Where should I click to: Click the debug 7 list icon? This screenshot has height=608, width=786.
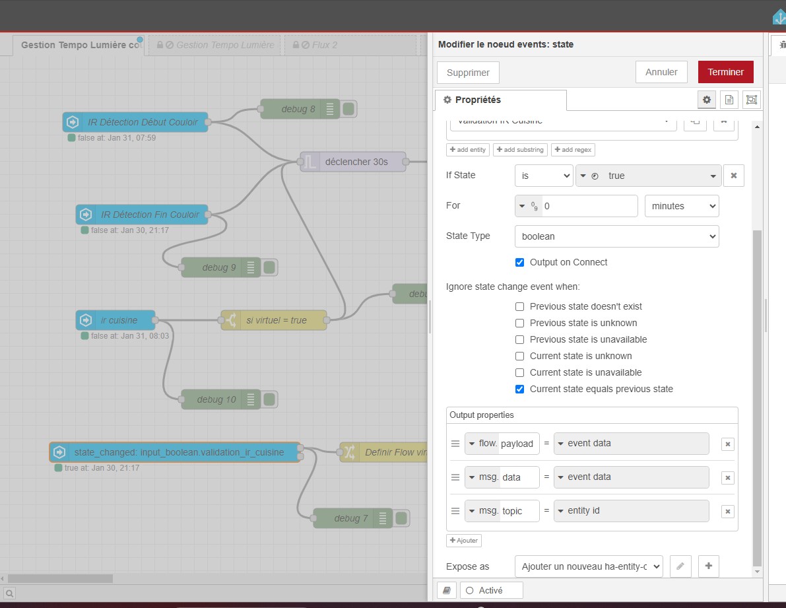[x=383, y=518]
